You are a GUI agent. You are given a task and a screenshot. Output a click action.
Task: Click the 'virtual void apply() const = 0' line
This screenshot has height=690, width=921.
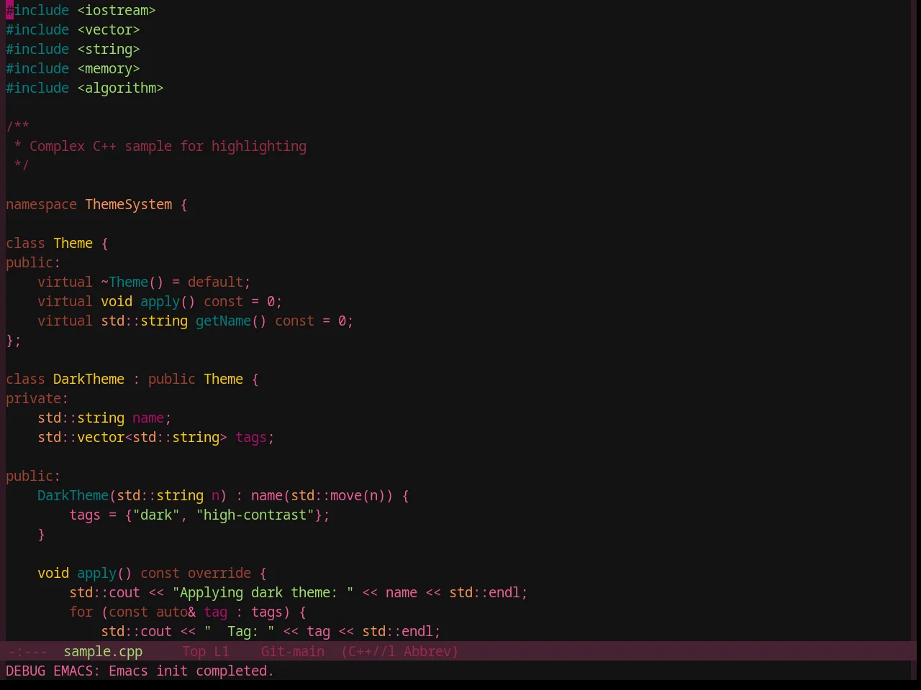(x=160, y=302)
